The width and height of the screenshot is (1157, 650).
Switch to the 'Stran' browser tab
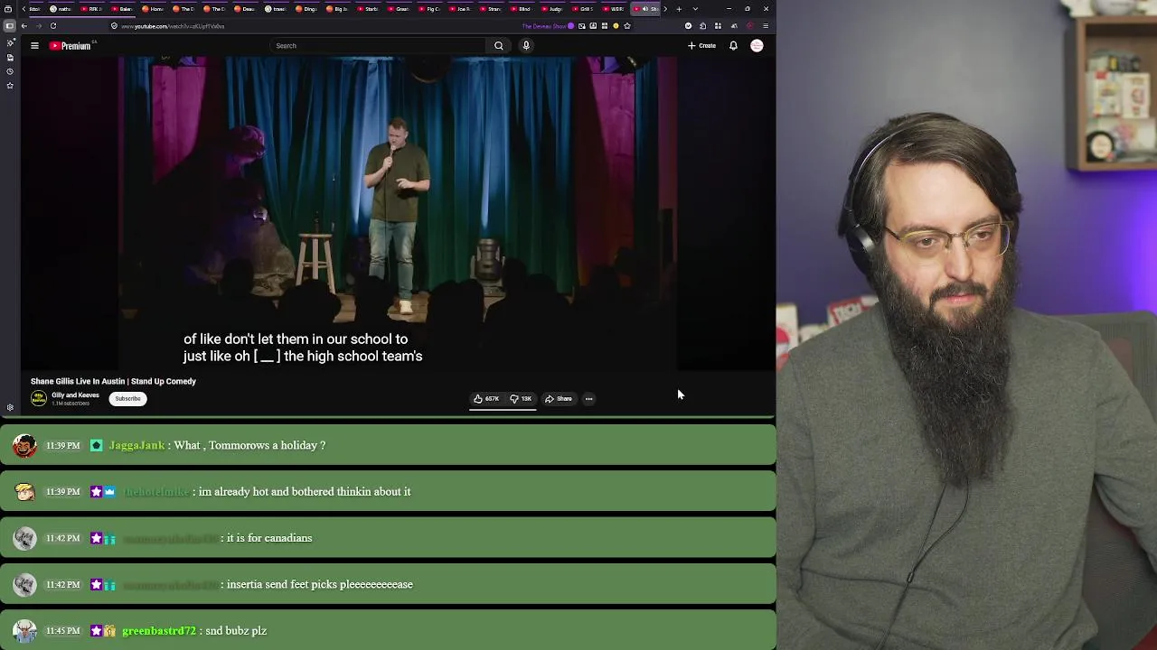[491, 9]
